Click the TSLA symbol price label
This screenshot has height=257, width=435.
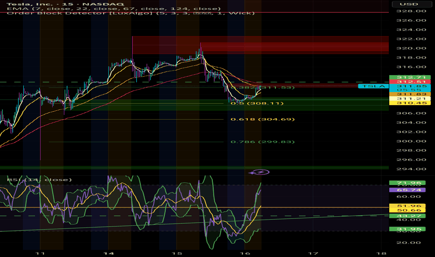[x=374, y=86]
